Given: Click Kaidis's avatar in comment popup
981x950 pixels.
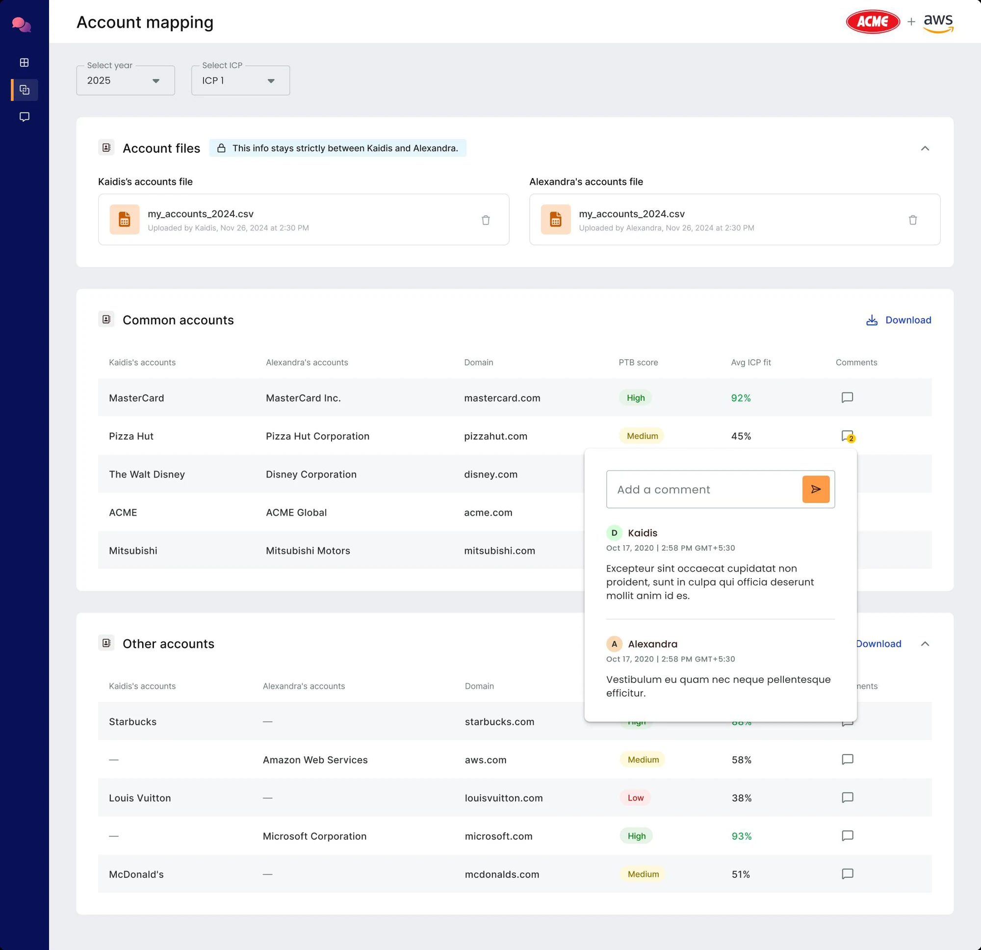Looking at the screenshot, I should pos(614,533).
